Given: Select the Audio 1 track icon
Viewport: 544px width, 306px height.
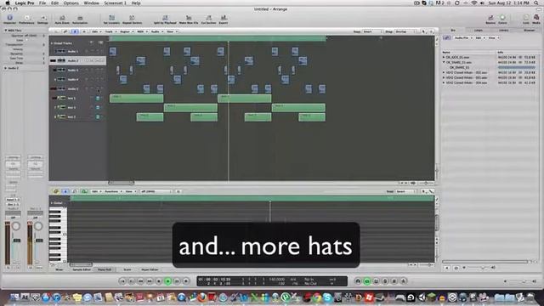Looking at the screenshot, I should [x=60, y=51].
